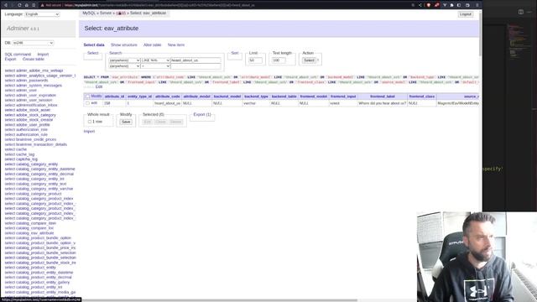Click the Import link below the results

pyautogui.click(x=89, y=132)
